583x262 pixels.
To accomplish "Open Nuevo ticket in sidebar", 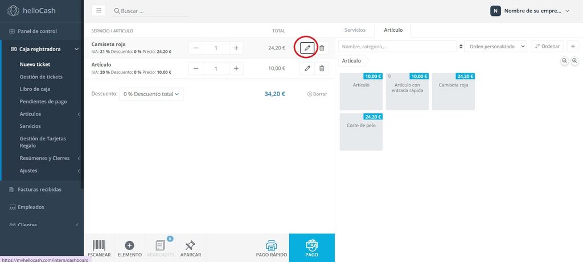I will coord(35,65).
